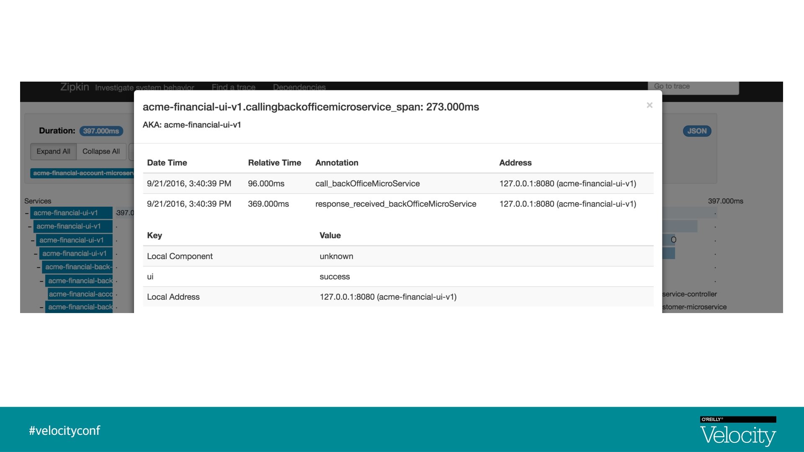The image size is (804, 452).
Task: Click the #velocityconf hashtag
Action: (64, 431)
